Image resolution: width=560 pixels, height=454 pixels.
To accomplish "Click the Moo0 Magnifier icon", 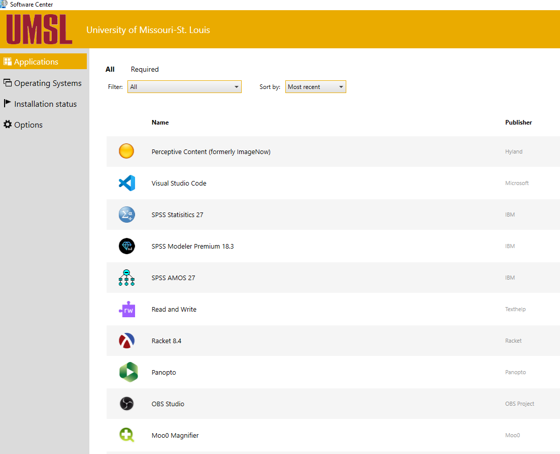I will click(126, 435).
